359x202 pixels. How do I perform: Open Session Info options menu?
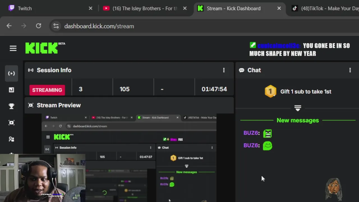pyautogui.click(x=224, y=70)
